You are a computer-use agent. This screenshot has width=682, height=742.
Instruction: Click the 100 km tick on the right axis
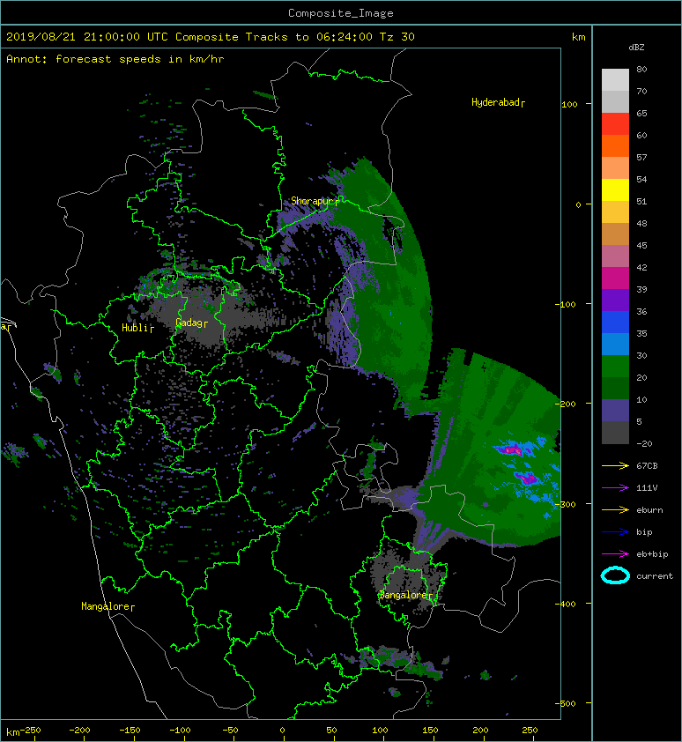click(569, 105)
